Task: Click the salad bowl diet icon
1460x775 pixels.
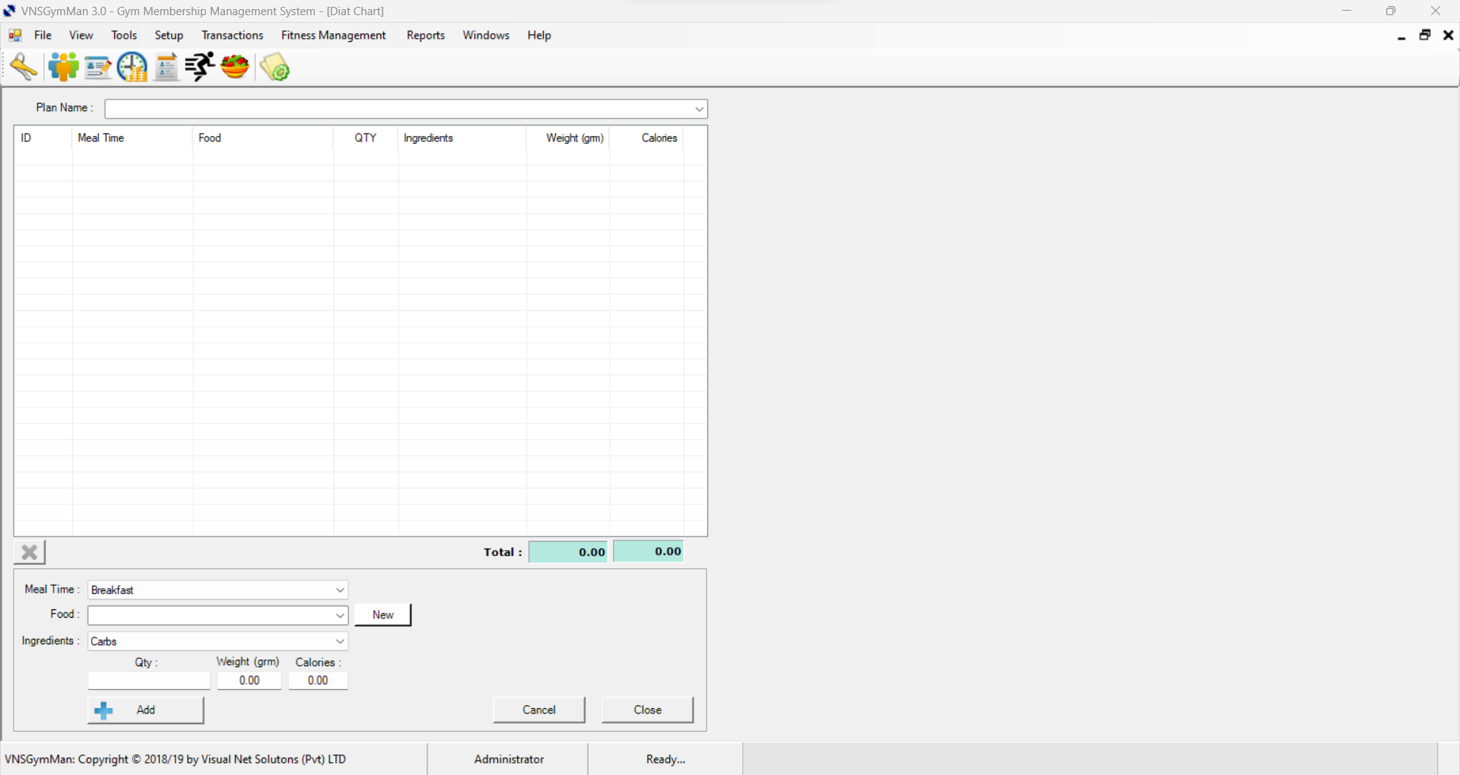Action: (x=235, y=68)
